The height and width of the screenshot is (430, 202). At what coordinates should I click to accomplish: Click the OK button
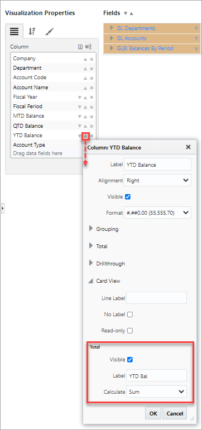(153, 413)
